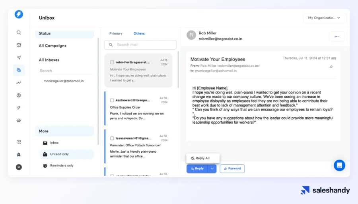Image resolution: width=358 pixels, height=204 pixels.
Task: Open the Office Supplies Order email
Action: coord(138,109)
